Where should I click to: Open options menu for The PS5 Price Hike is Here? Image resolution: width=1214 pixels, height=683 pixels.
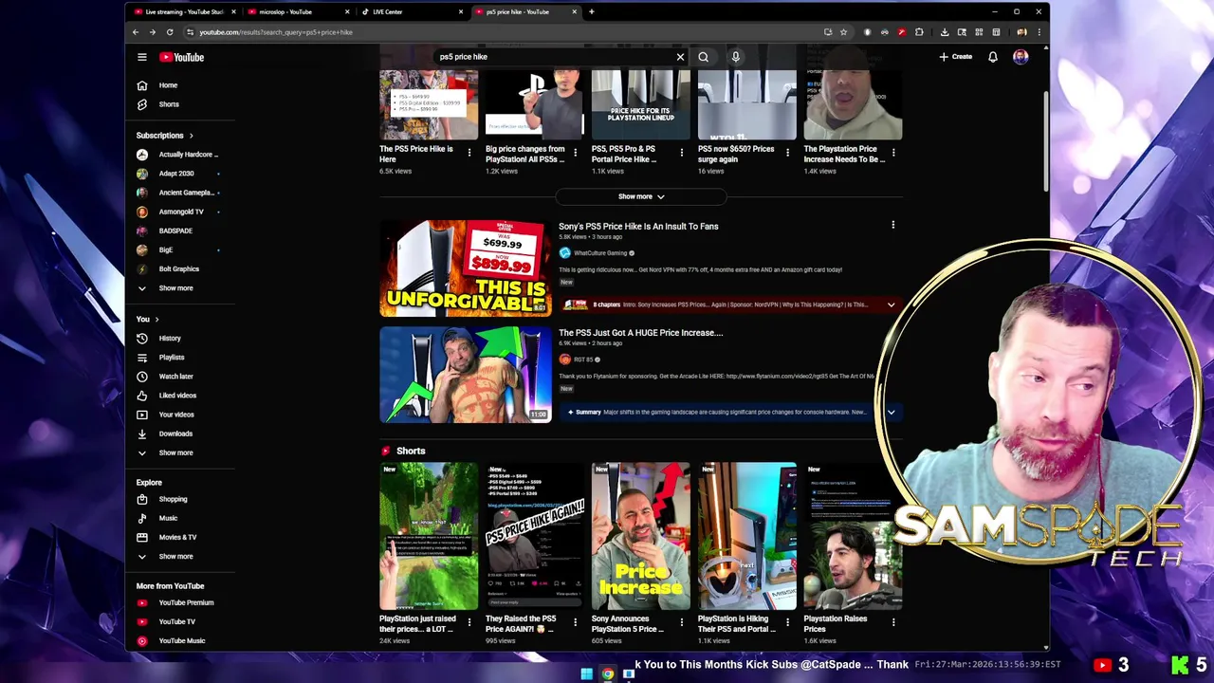[469, 153]
